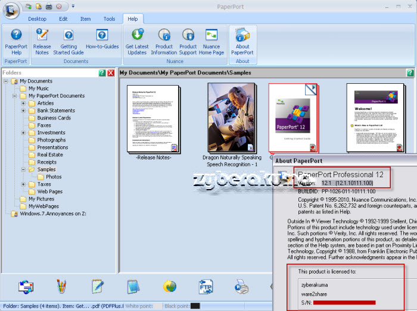
Task: Click the PaperPort application orb button
Action: point(11,11)
